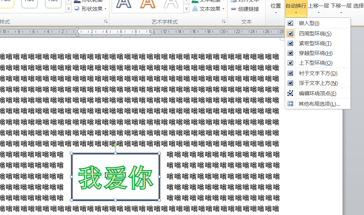Select 嵌入型 wrap option
This screenshot has height=215, width=364.
309,23
